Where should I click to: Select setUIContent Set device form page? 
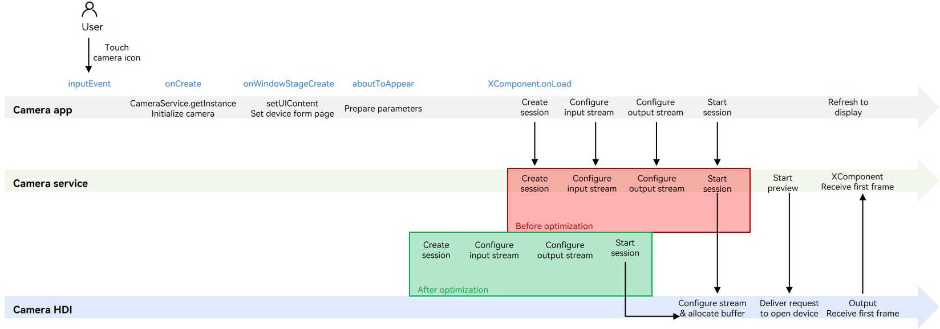292,108
